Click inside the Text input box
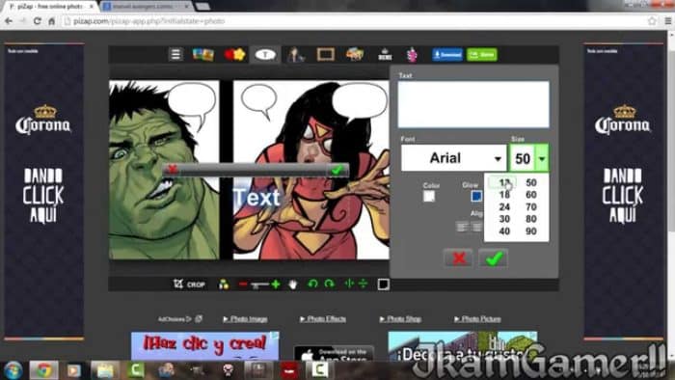This screenshot has height=380, width=675. pyautogui.click(x=473, y=104)
